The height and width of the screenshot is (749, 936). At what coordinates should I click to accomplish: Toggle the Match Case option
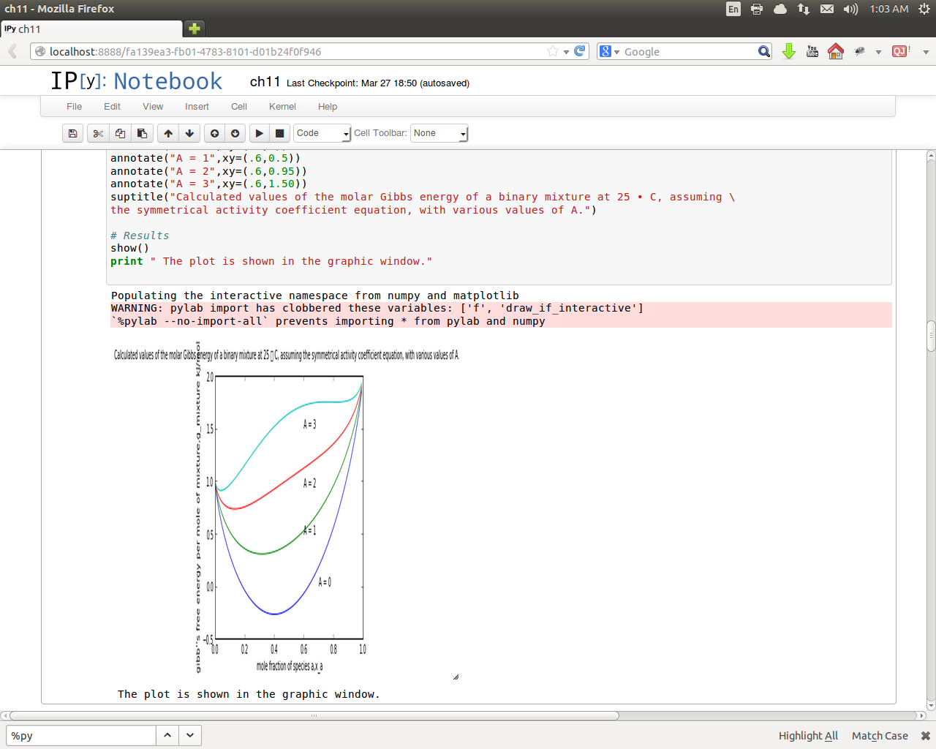click(x=880, y=736)
